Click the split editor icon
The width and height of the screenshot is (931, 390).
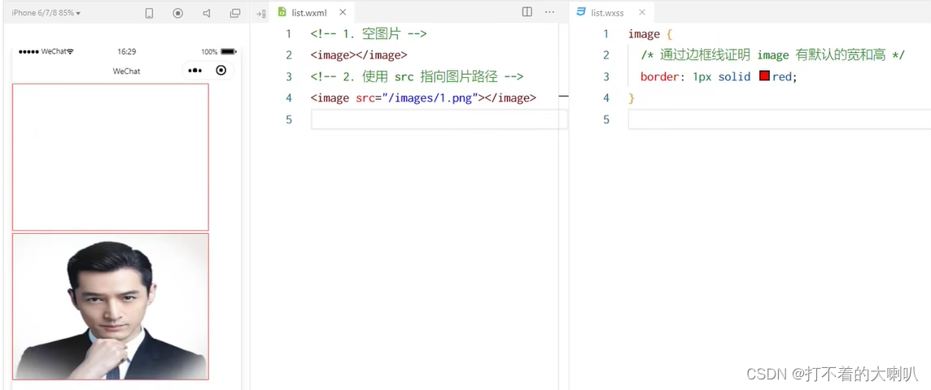(527, 12)
